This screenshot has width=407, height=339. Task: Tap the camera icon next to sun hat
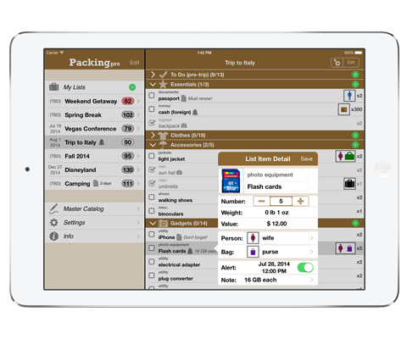pyautogui.click(x=179, y=172)
